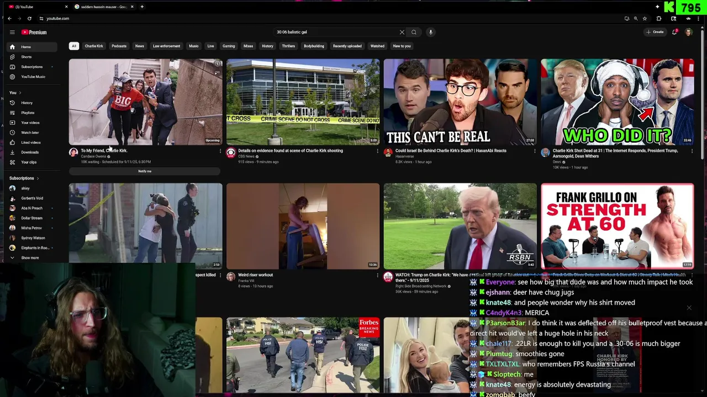Open CBS News crime scene video thumbnail
The width and height of the screenshot is (707, 397).
(303, 102)
